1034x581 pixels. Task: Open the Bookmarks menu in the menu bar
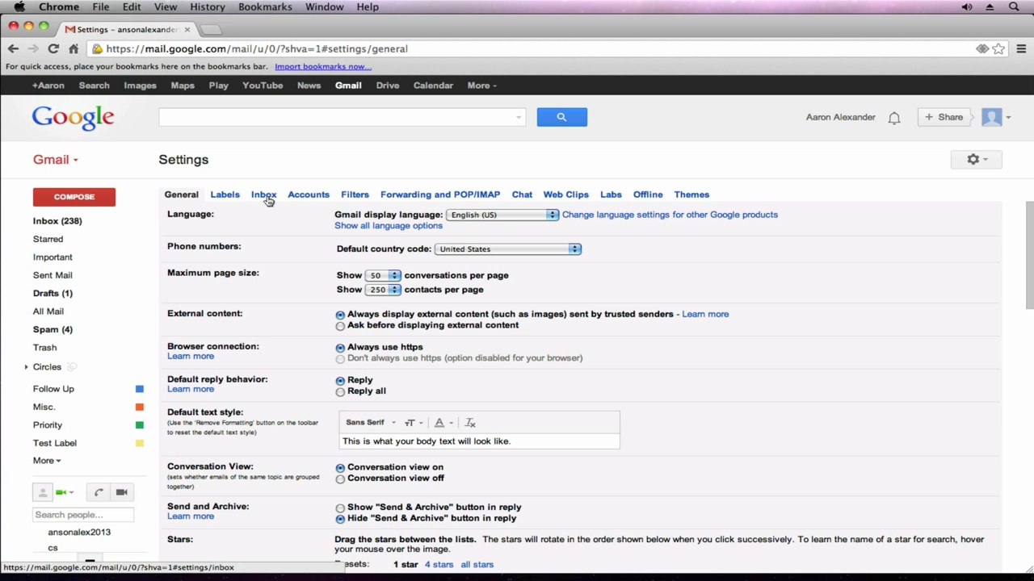click(265, 6)
